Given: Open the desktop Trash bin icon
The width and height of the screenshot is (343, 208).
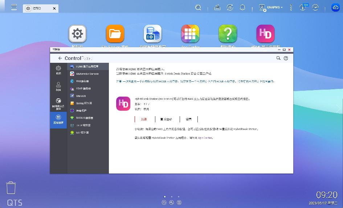Looking at the screenshot, I should [11, 188].
